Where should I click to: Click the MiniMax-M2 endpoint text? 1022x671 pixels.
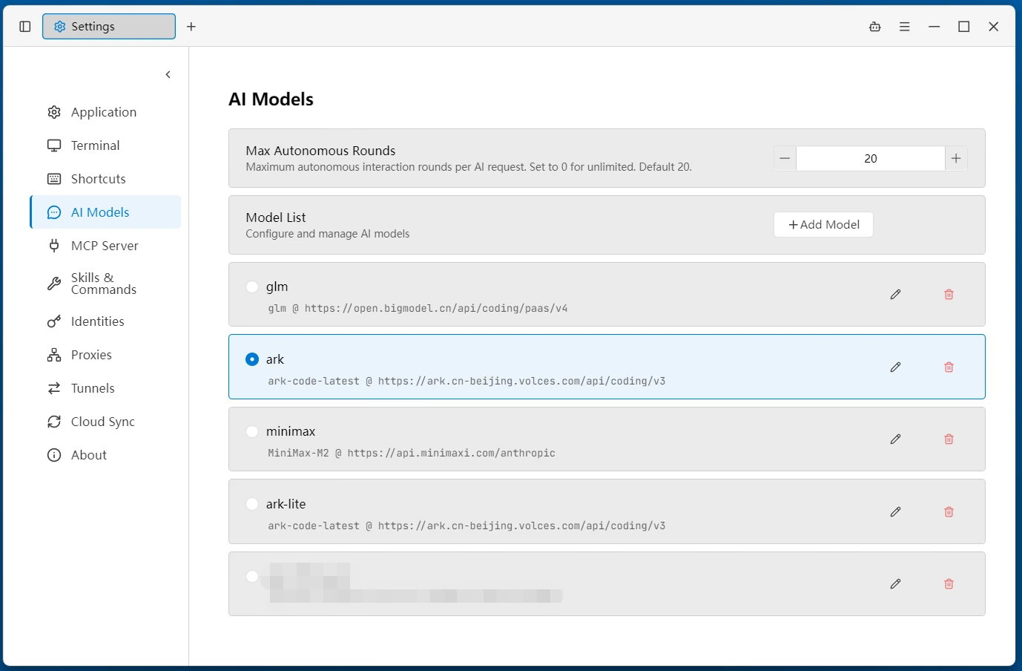coord(412,454)
